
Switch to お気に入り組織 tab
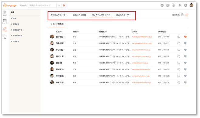80,15
